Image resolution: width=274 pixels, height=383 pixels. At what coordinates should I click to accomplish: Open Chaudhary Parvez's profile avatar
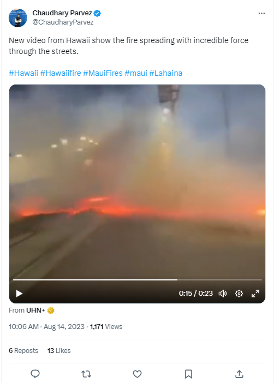(18, 18)
